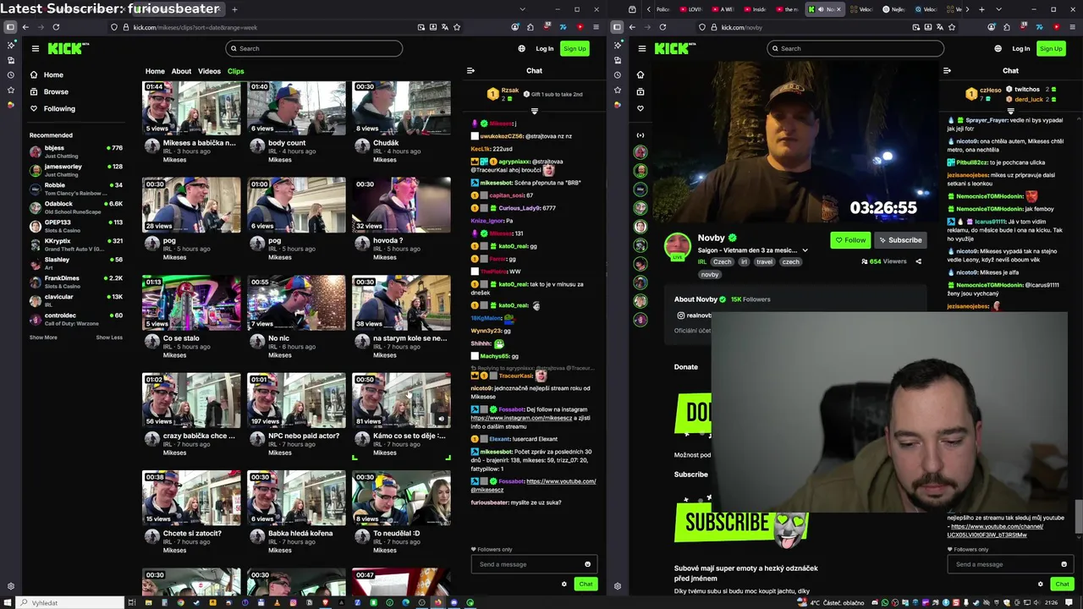
Task: Show less recommended channels
Action: click(x=109, y=337)
